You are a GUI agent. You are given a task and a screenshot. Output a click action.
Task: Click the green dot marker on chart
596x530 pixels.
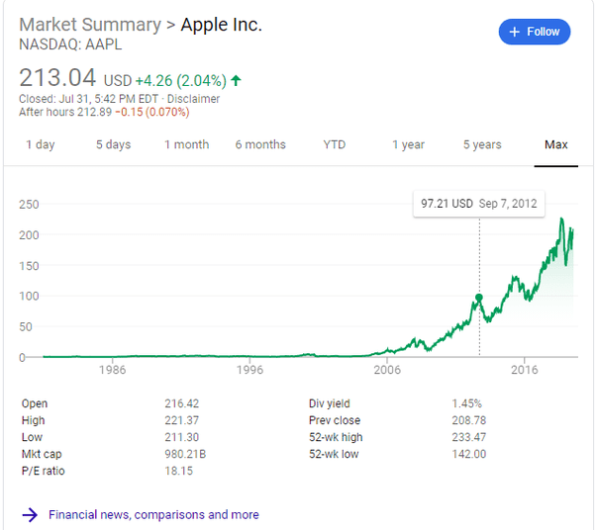pos(479,297)
